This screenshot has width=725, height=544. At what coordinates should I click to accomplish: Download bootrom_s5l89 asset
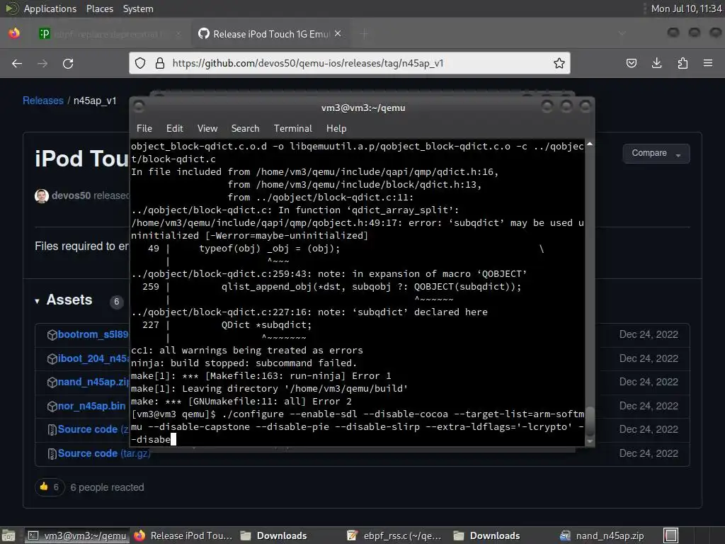(93, 334)
